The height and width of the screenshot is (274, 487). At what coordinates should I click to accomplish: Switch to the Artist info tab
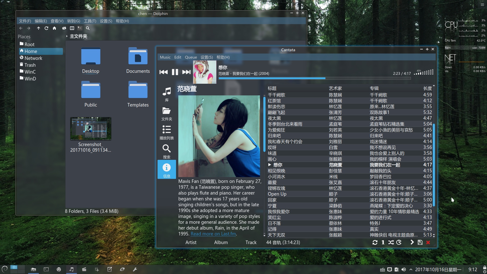(191, 243)
